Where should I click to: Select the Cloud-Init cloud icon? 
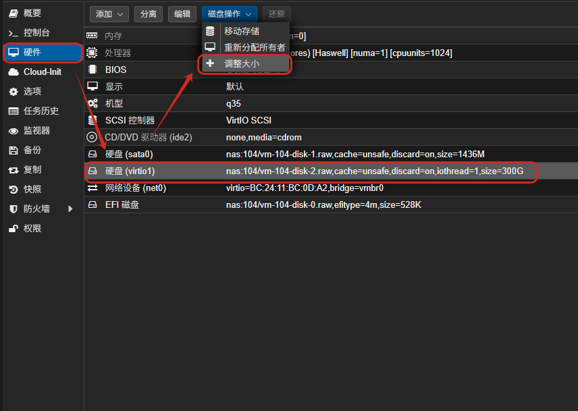coord(13,72)
